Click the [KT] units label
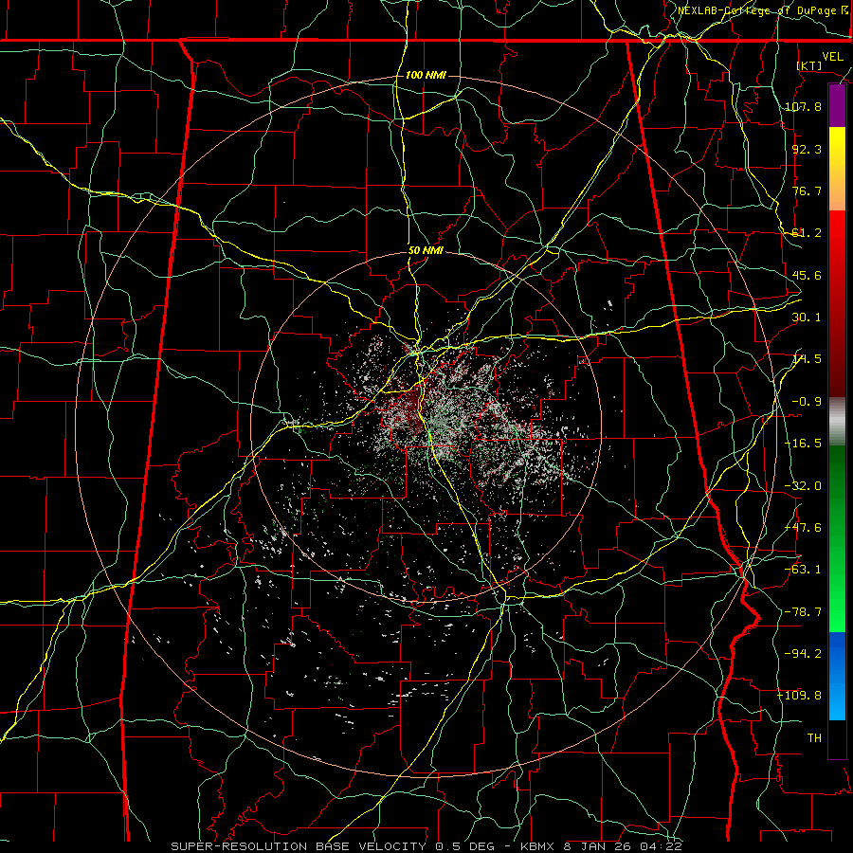Viewport: 853px width, 853px height. coord(809,65)
